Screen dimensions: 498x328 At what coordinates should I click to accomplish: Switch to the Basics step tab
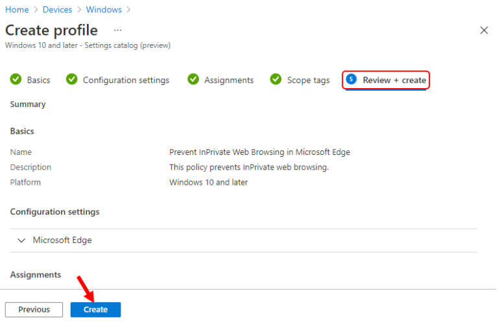(38, 80)
